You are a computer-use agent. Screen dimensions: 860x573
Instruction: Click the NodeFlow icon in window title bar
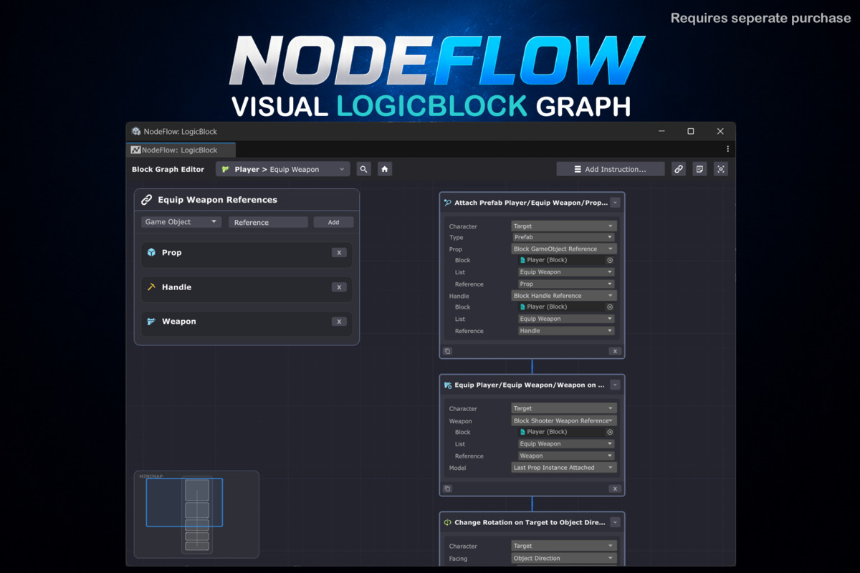[x=136, y=131]
